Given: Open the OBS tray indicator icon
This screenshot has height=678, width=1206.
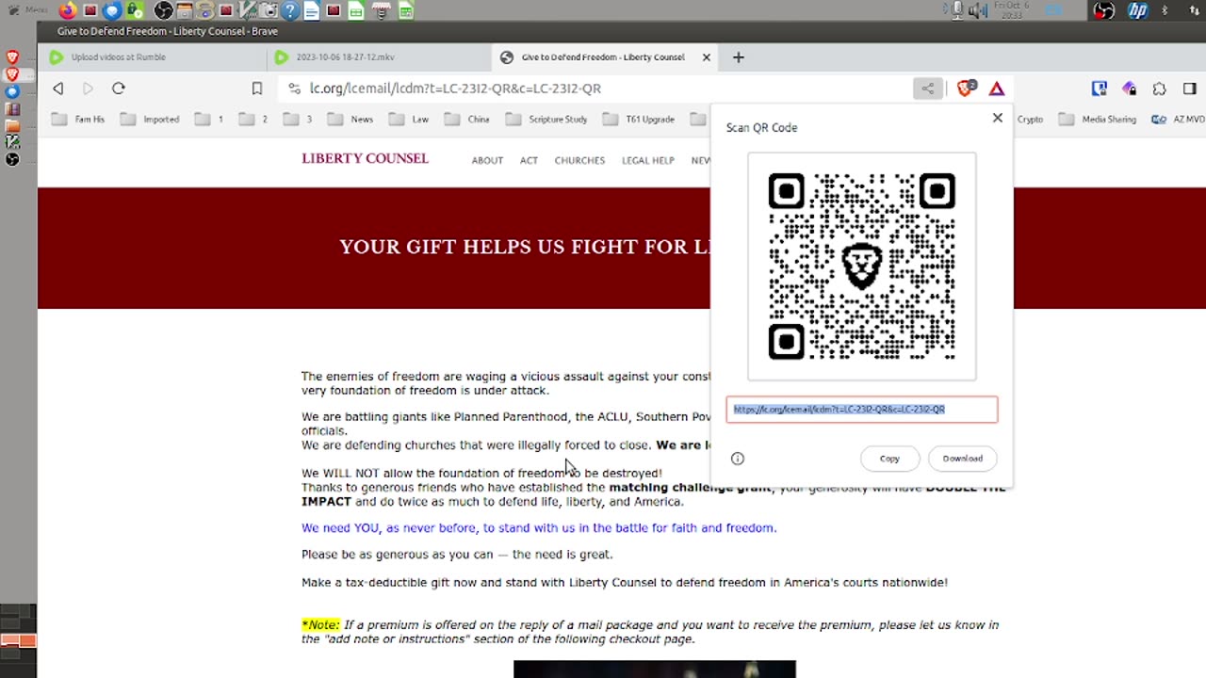Looking at the screenshot, I should click(1103, 10).
